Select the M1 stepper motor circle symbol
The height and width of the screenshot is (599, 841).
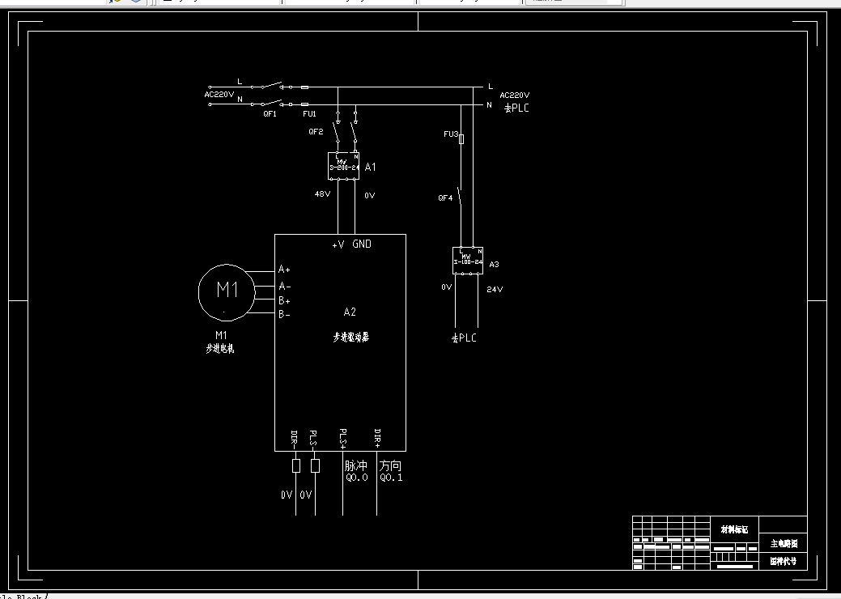pos(227,292)
